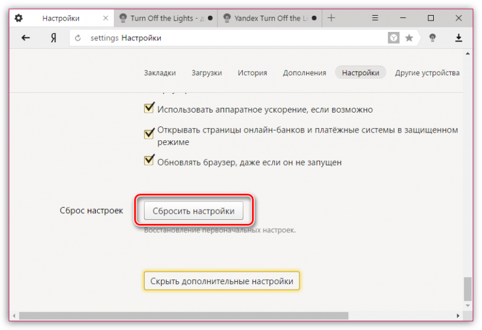Click the Сбросить настройки button

click(x=193, y=211)
